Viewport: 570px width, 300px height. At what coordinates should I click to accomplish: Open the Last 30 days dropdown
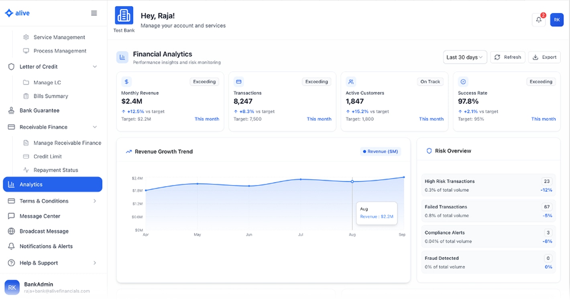tap(465, 57)
